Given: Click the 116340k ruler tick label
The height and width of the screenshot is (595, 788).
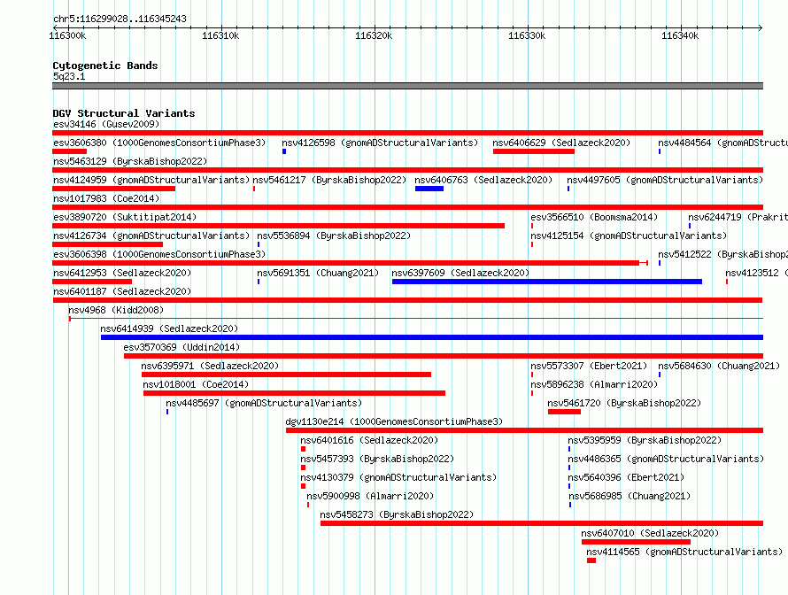Looking at the screenshot, I should point(680,35).
